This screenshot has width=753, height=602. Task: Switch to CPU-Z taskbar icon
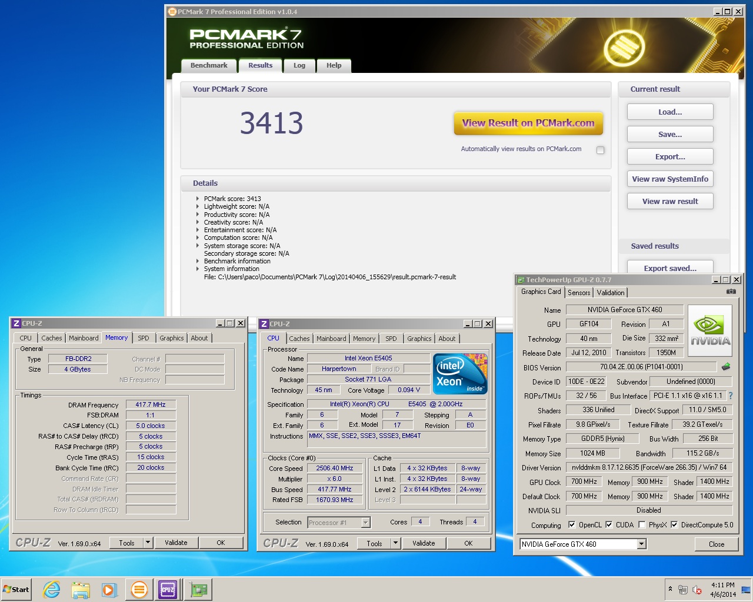coord(168,589)
